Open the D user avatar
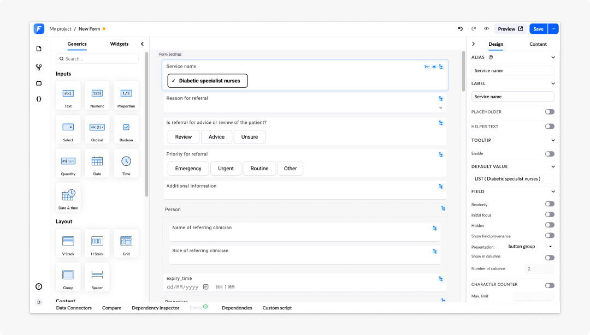The image size is (590, 335). pyautogui.click(x=39, y=302)
